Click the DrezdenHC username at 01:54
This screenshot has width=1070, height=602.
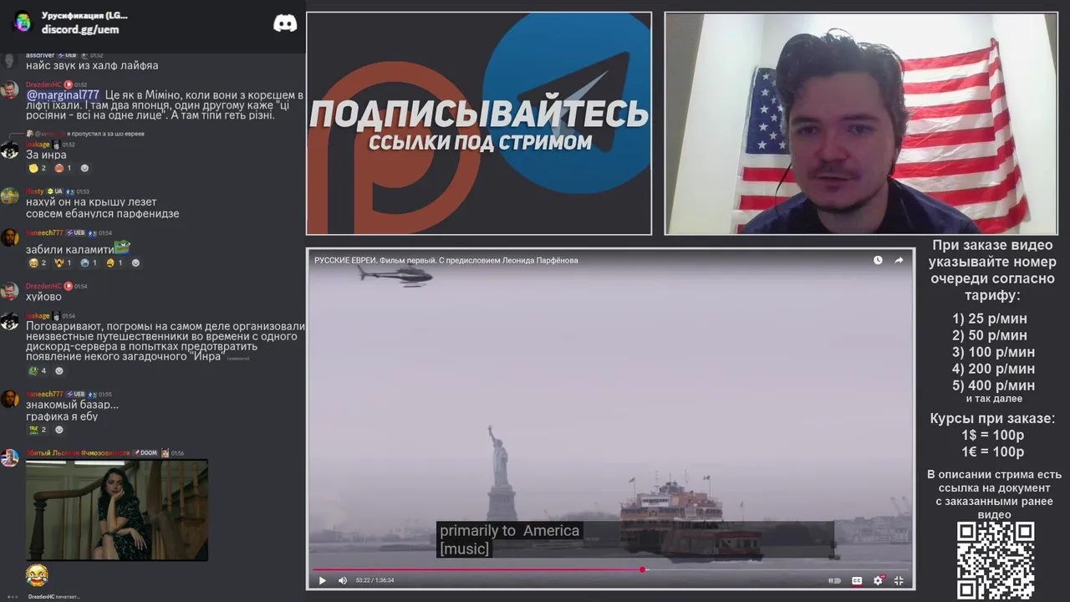tap(43, 286)
